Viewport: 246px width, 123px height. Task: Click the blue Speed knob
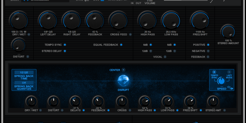pyautogui.click(x=221, y=81)
